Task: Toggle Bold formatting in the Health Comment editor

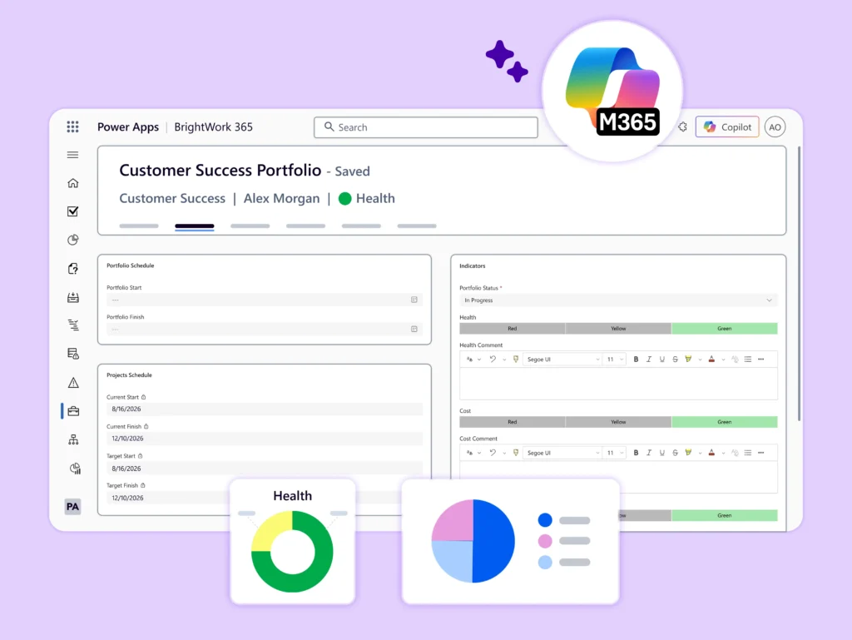Action: click(636, 359)
